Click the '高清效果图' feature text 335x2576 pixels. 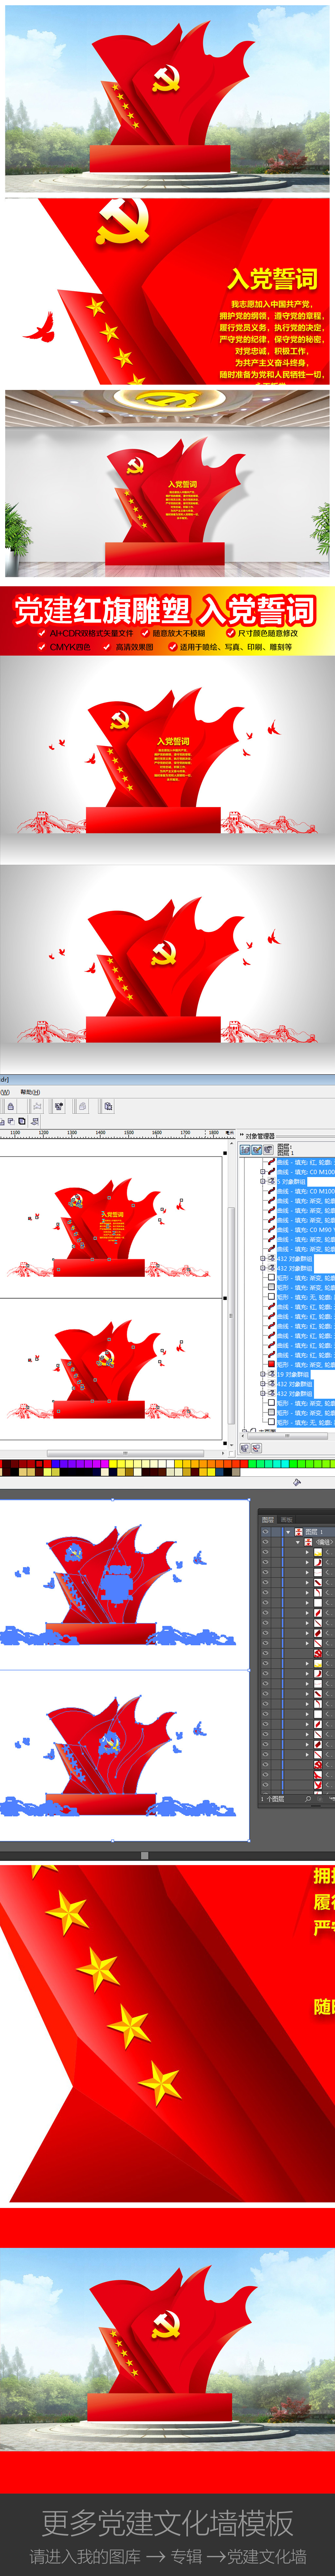point(135,647)
